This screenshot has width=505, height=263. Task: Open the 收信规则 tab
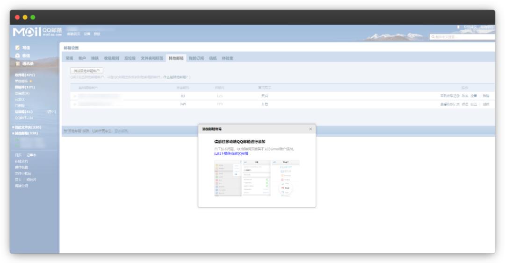pos(111,58)
